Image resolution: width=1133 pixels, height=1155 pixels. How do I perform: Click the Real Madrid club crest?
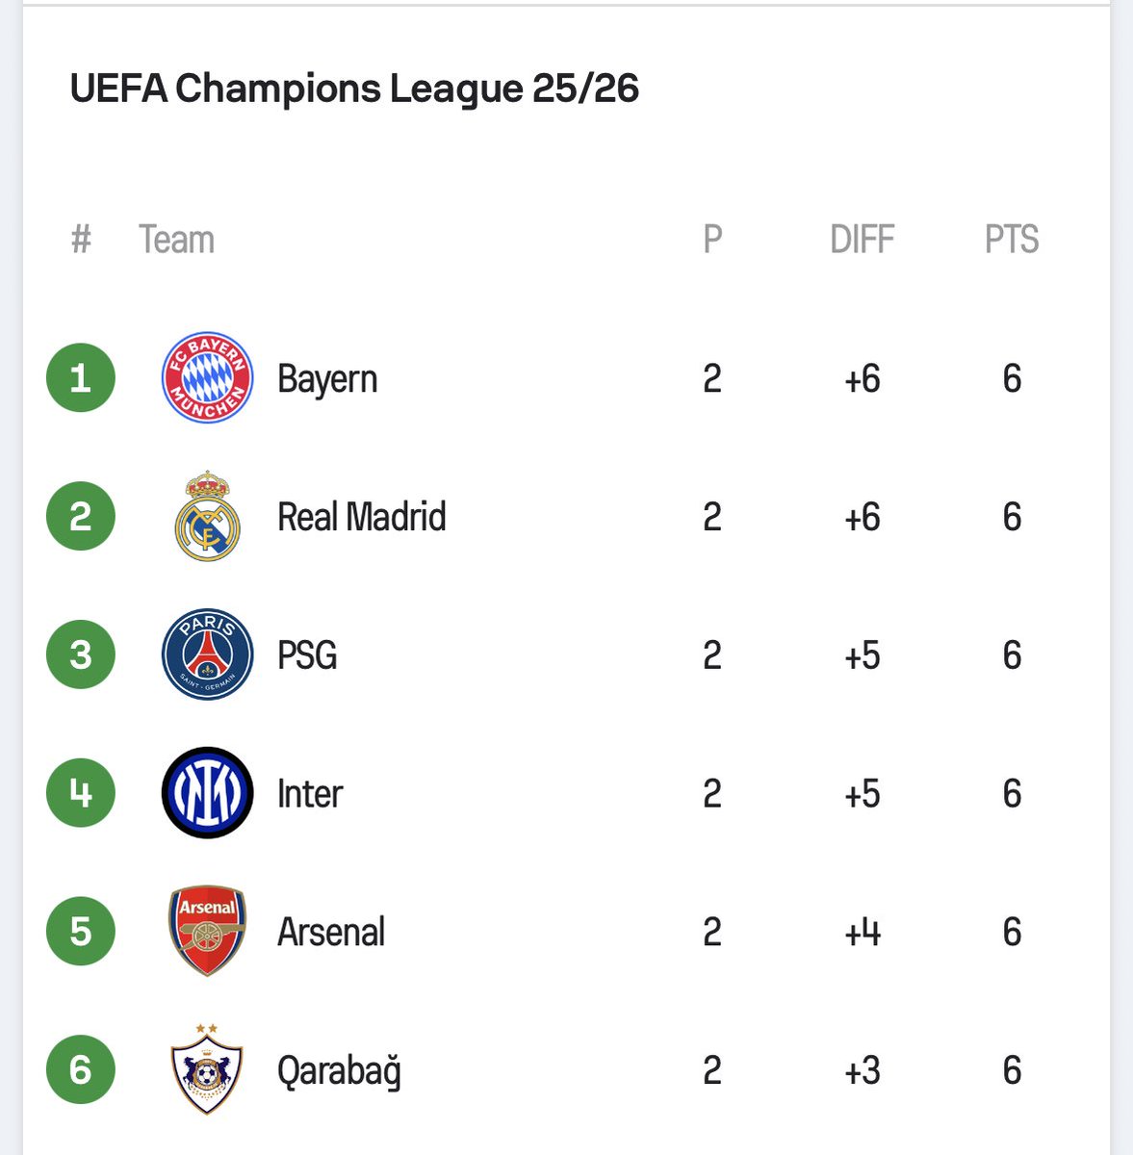[207, 517]
